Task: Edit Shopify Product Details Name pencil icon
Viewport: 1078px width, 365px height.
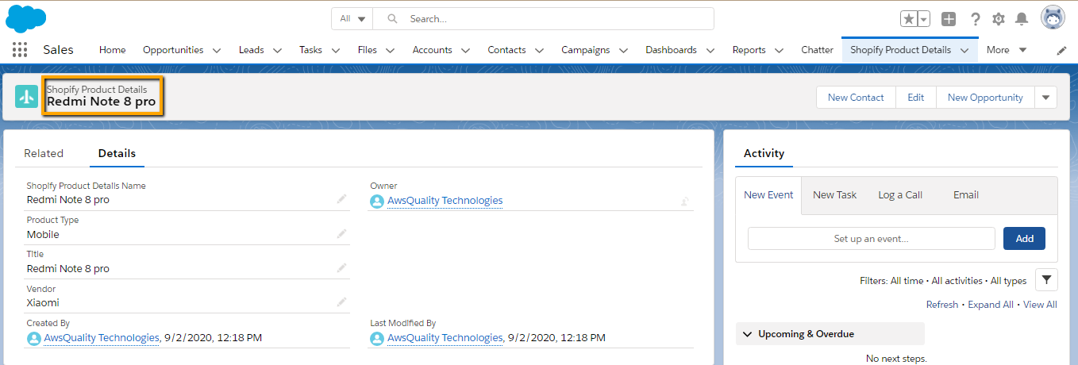Action: pos(341,199)
